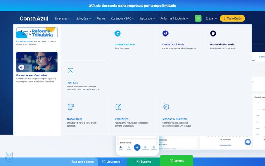The height and width of the screenshot is (166, 265).
Task: Click the PEC 6X1 percent icon
Action: click(70, 70)
